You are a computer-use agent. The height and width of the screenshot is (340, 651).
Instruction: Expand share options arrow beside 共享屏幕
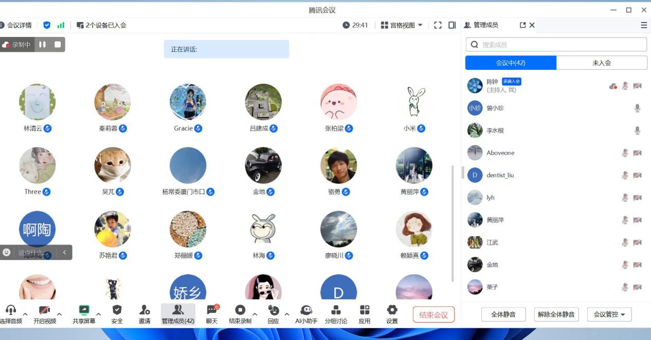tap(99, 314)
